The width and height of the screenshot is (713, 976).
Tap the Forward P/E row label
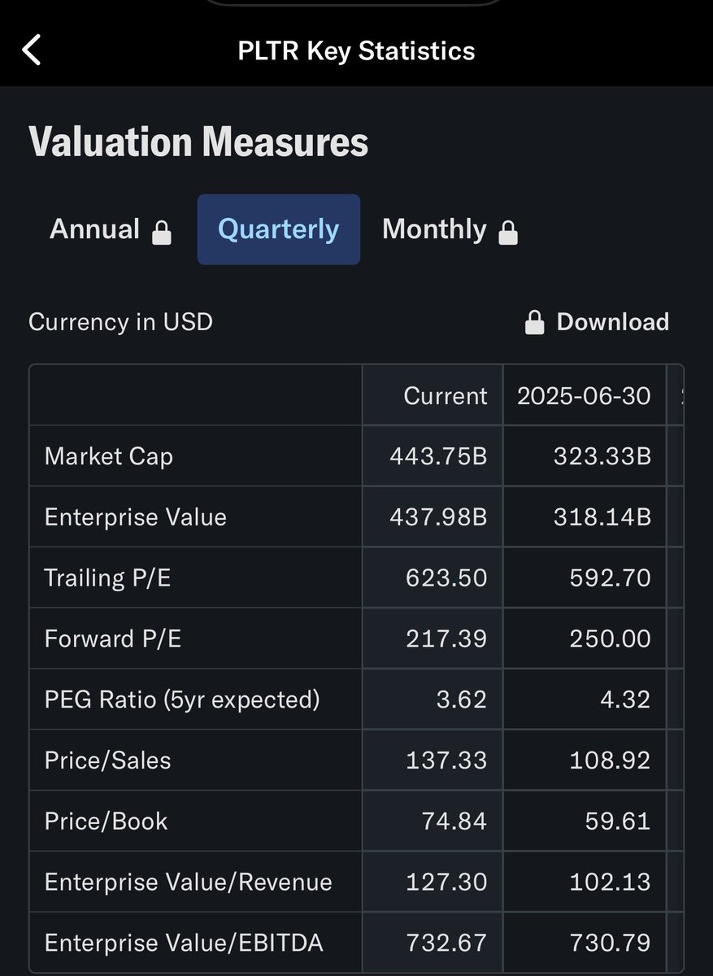pyautogui.click(x=113, y=638)
